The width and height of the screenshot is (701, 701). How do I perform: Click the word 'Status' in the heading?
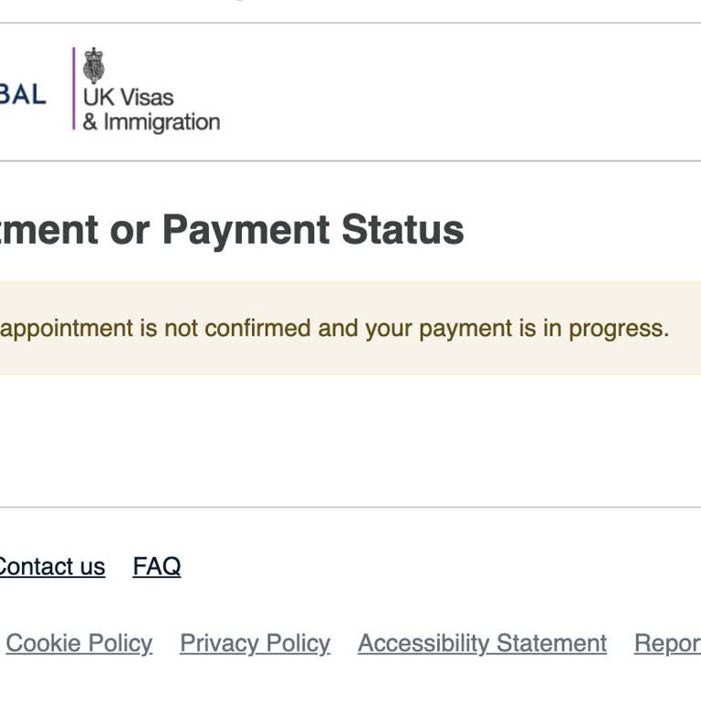pos(403,230)
